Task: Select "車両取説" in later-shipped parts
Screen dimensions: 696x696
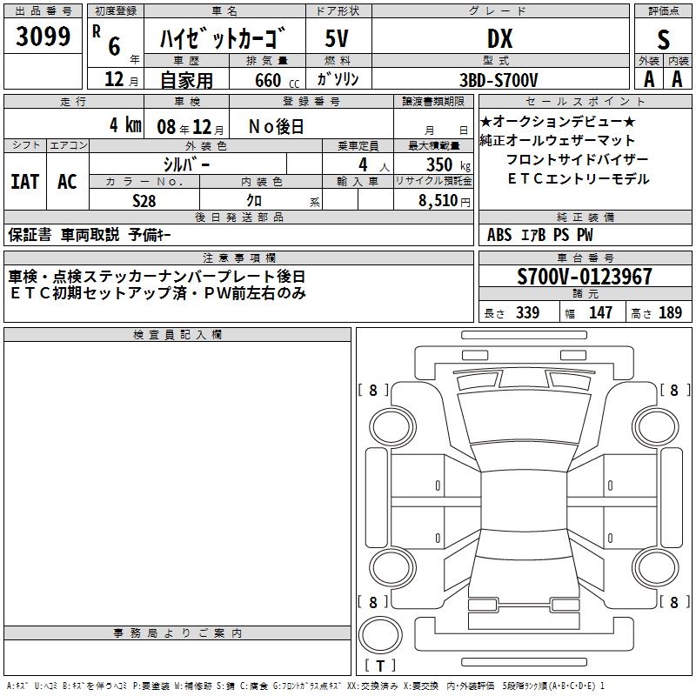Action: [90, 234]
